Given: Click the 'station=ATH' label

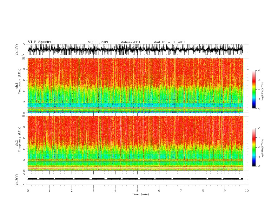Looking at the screenshot, I should [x=130, y=42].
